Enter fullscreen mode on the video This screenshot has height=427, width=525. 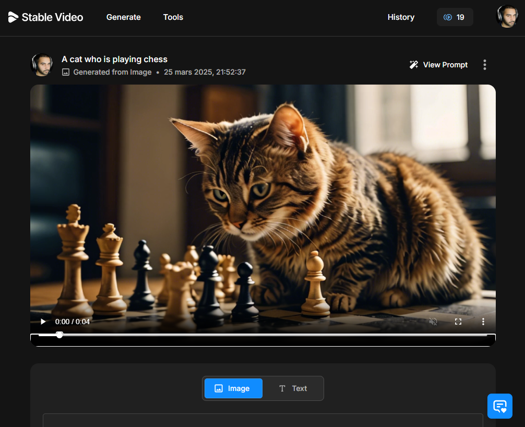click(x=458, y=322)
